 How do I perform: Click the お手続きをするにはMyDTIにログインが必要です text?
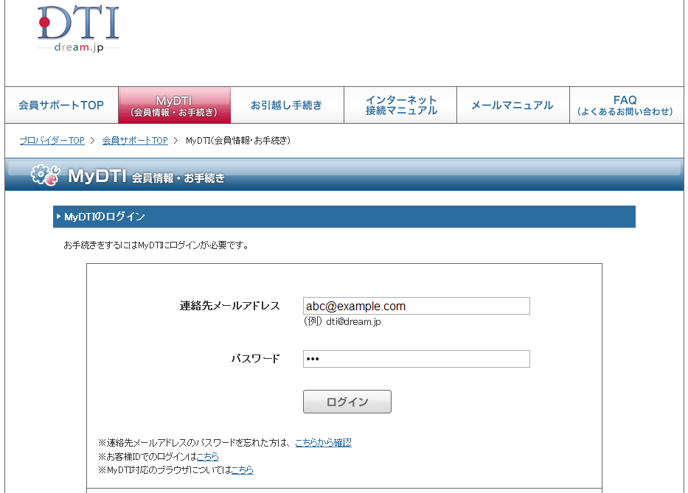pyautogui.click(x=156, y=245)
